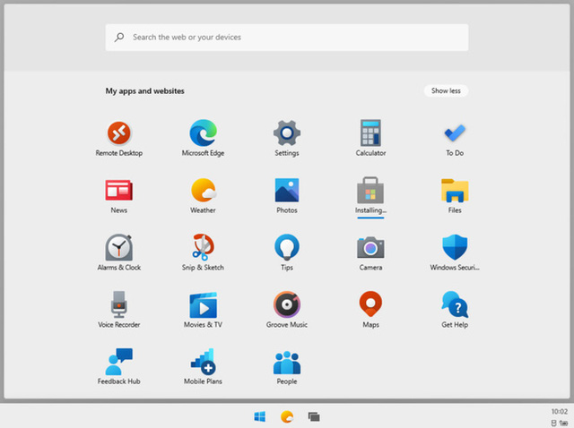574x428 pixels.
Task: Open the Photos app
Action: tap(287, 192)
